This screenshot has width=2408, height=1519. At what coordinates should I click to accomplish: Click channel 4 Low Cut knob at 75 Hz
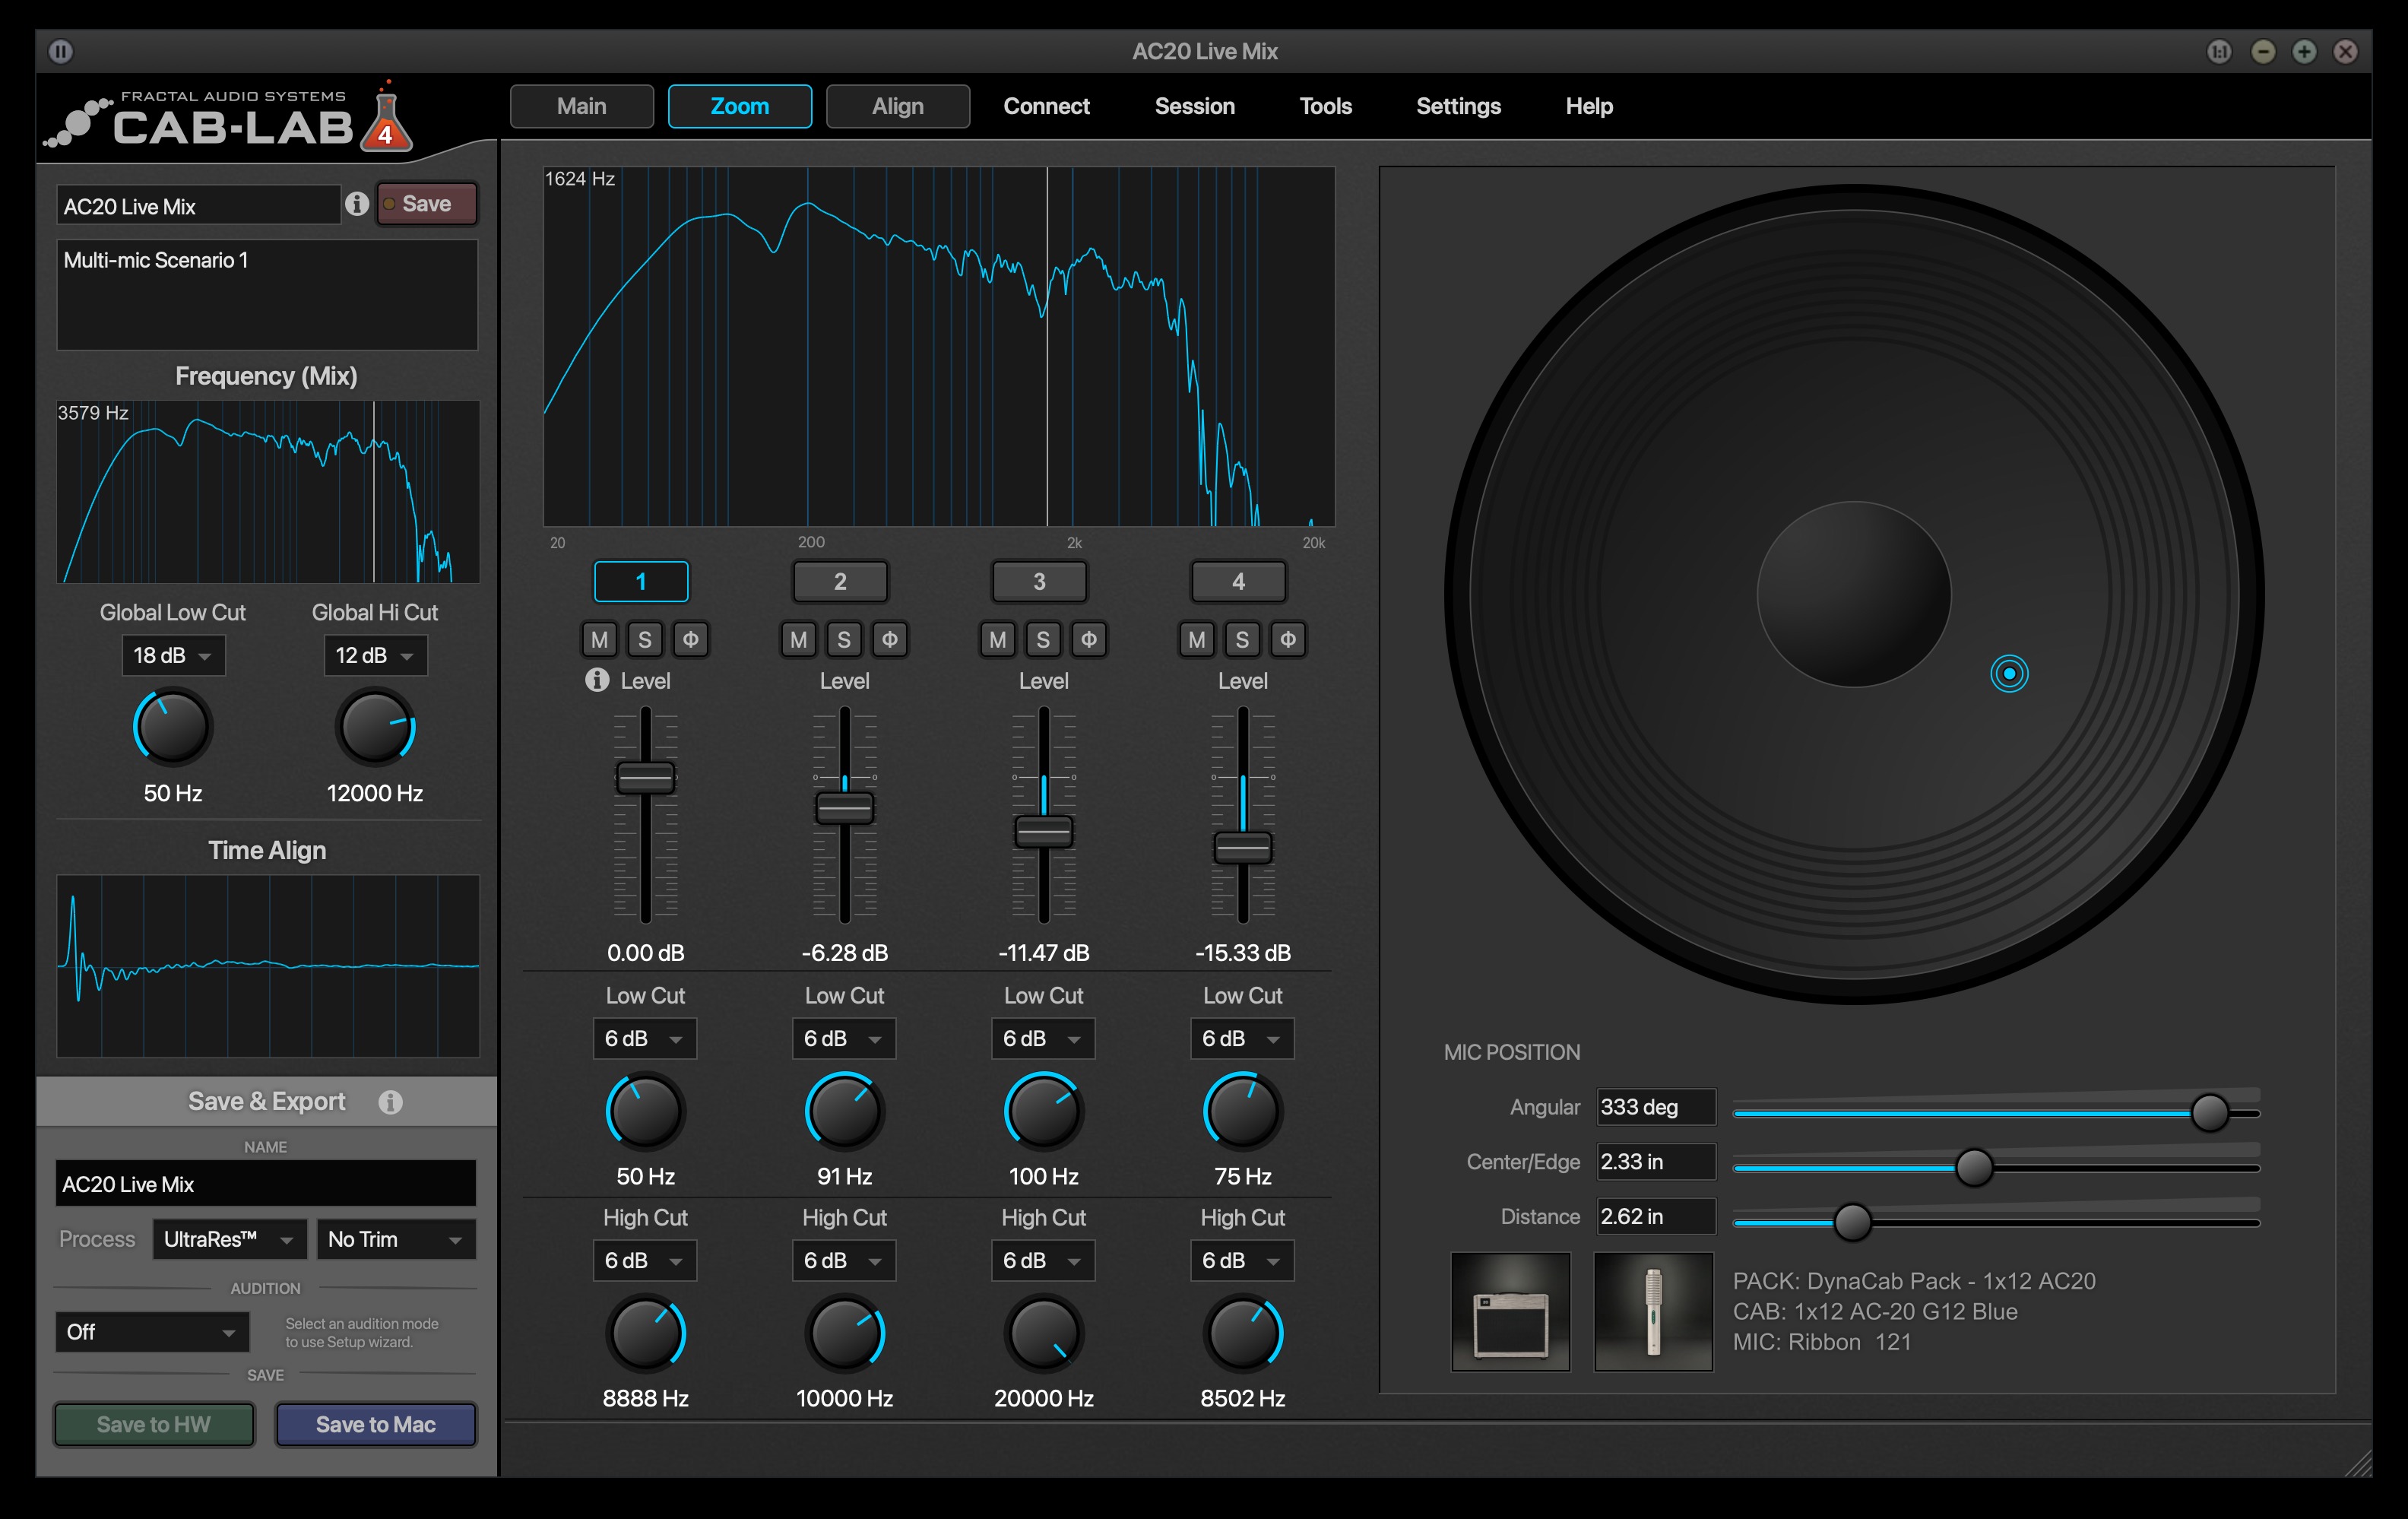click(x=1242, y=1111)
